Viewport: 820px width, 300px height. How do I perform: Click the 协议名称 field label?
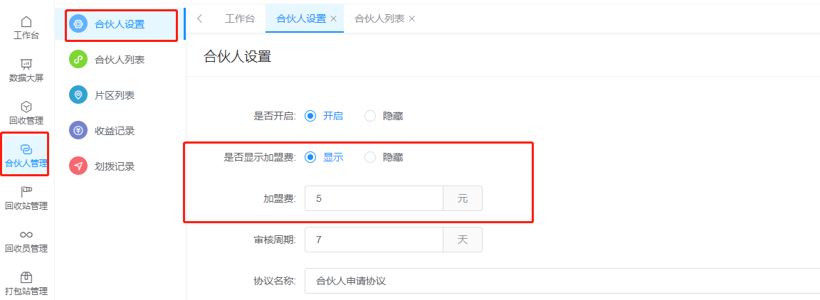[275, 282]
